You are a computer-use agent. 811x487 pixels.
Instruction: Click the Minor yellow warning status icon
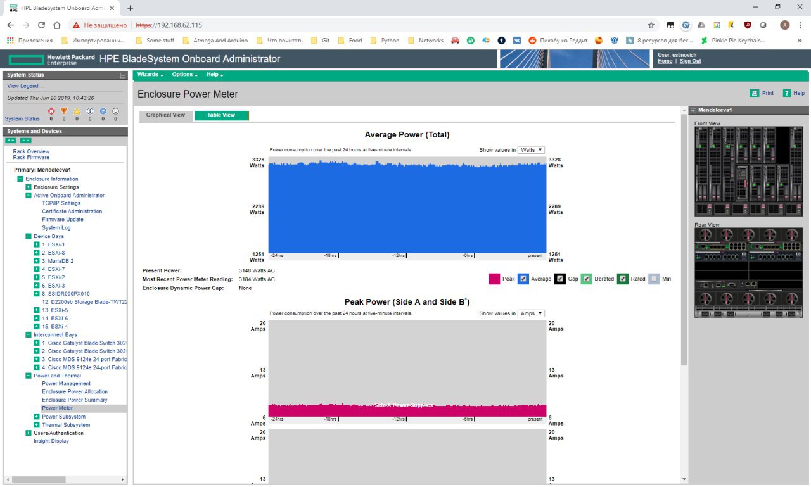click(x=77, y=111)
